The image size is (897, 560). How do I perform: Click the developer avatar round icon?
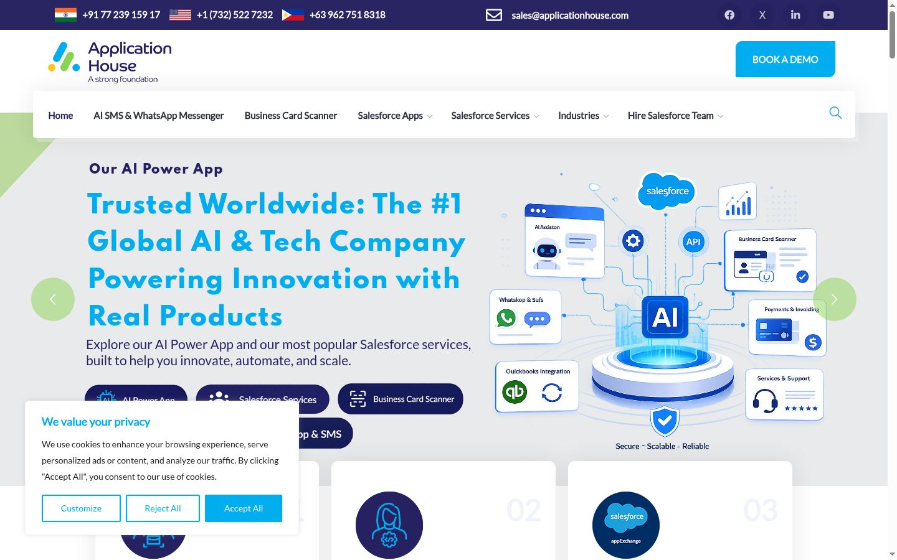(389, 525)
